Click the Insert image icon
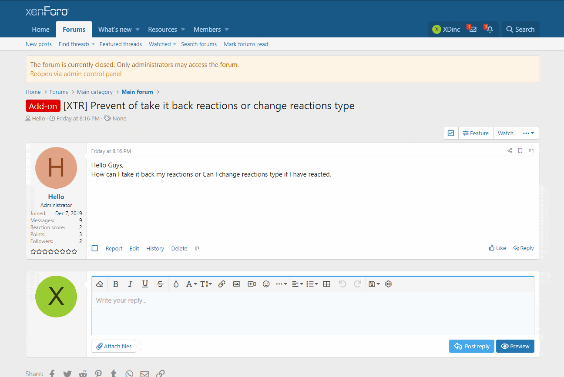Viewport: 564px width, 377px height. tap(236, 284)
